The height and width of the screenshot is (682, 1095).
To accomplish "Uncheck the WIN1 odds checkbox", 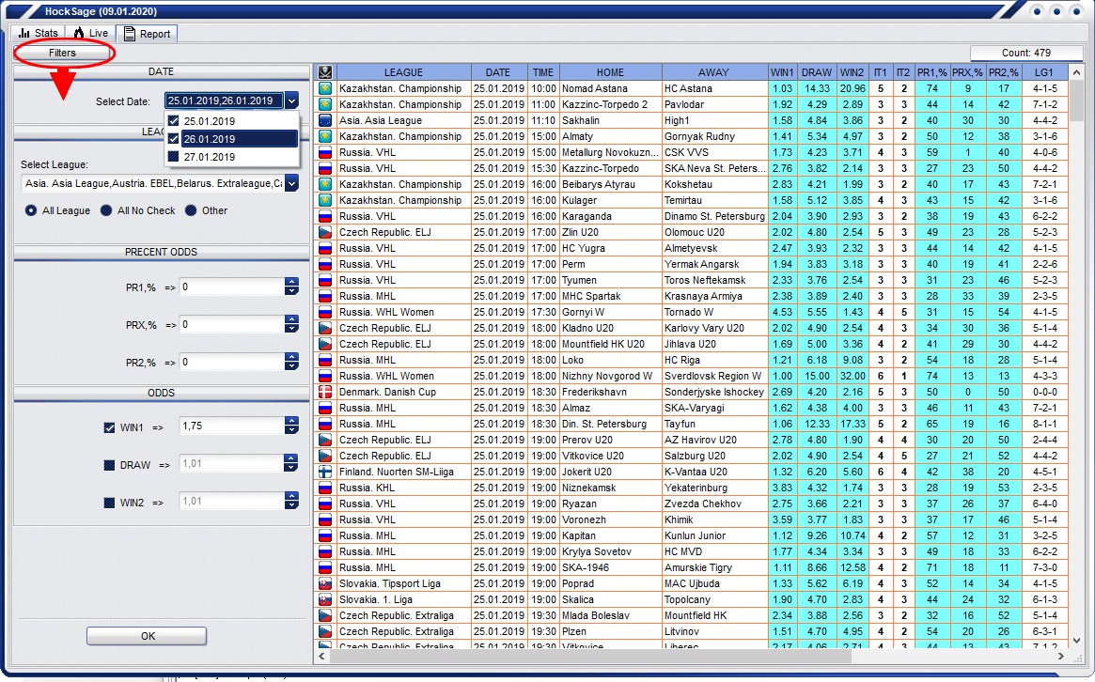I will (109, 428).
